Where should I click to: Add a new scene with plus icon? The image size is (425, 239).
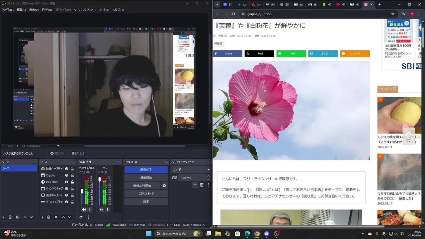[x=4, y=217]
